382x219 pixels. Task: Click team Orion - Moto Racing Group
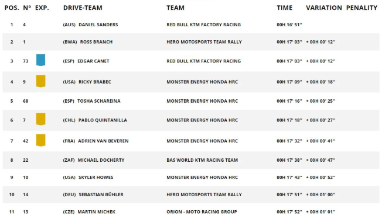point(202,212)
